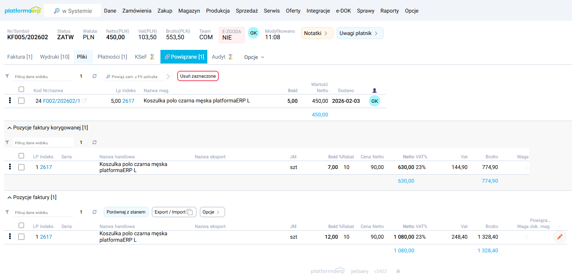The width and height of the screenshot is (572, 279).
Task: Click the refresh icon in related documents toolbar
Action: (x=95, y=76)
